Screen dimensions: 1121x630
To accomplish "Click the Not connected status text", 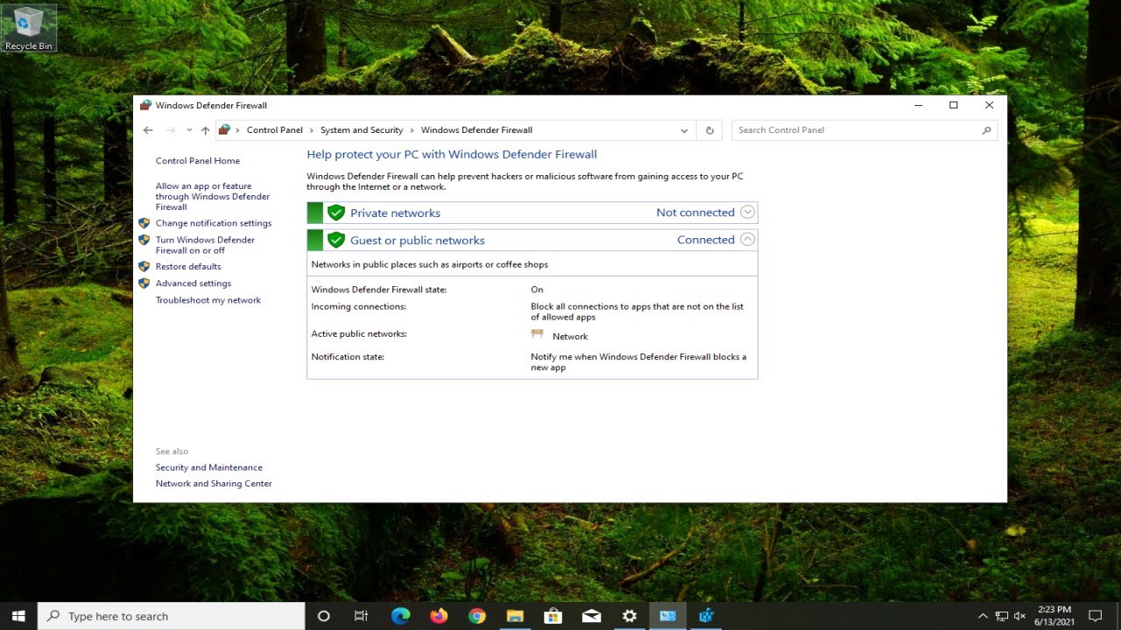I will (x=695, y=213).
